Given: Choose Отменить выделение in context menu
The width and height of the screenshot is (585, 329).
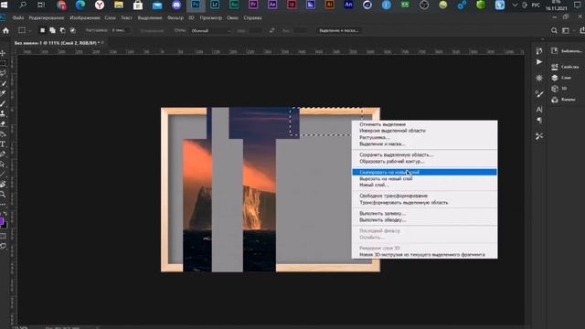Looking at the screenshot, I should 424,124.
